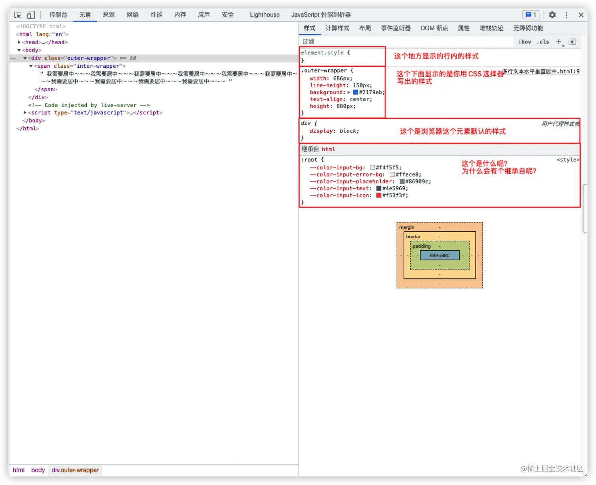Screen dimensions: 596x485
Task: Toggle the :hov element state panel
Action: pyautogui.click(x=525, y=42)
